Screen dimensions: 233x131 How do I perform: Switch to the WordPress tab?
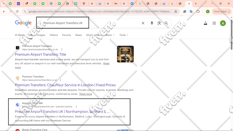51,4
